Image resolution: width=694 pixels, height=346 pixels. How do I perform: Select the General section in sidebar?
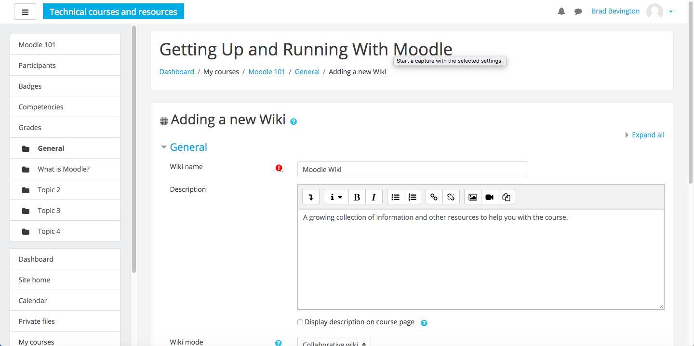[65, 148]
